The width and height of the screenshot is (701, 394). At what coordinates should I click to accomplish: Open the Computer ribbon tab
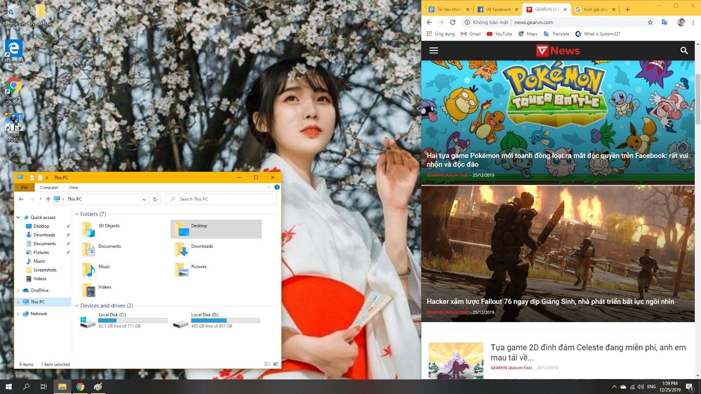(49, 187)
